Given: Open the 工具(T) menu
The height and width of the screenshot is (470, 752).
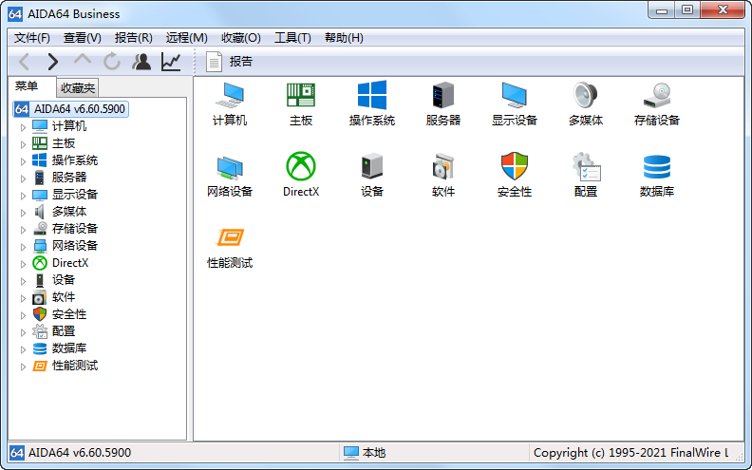Looking at the screenshot, I should click(292, 38).
